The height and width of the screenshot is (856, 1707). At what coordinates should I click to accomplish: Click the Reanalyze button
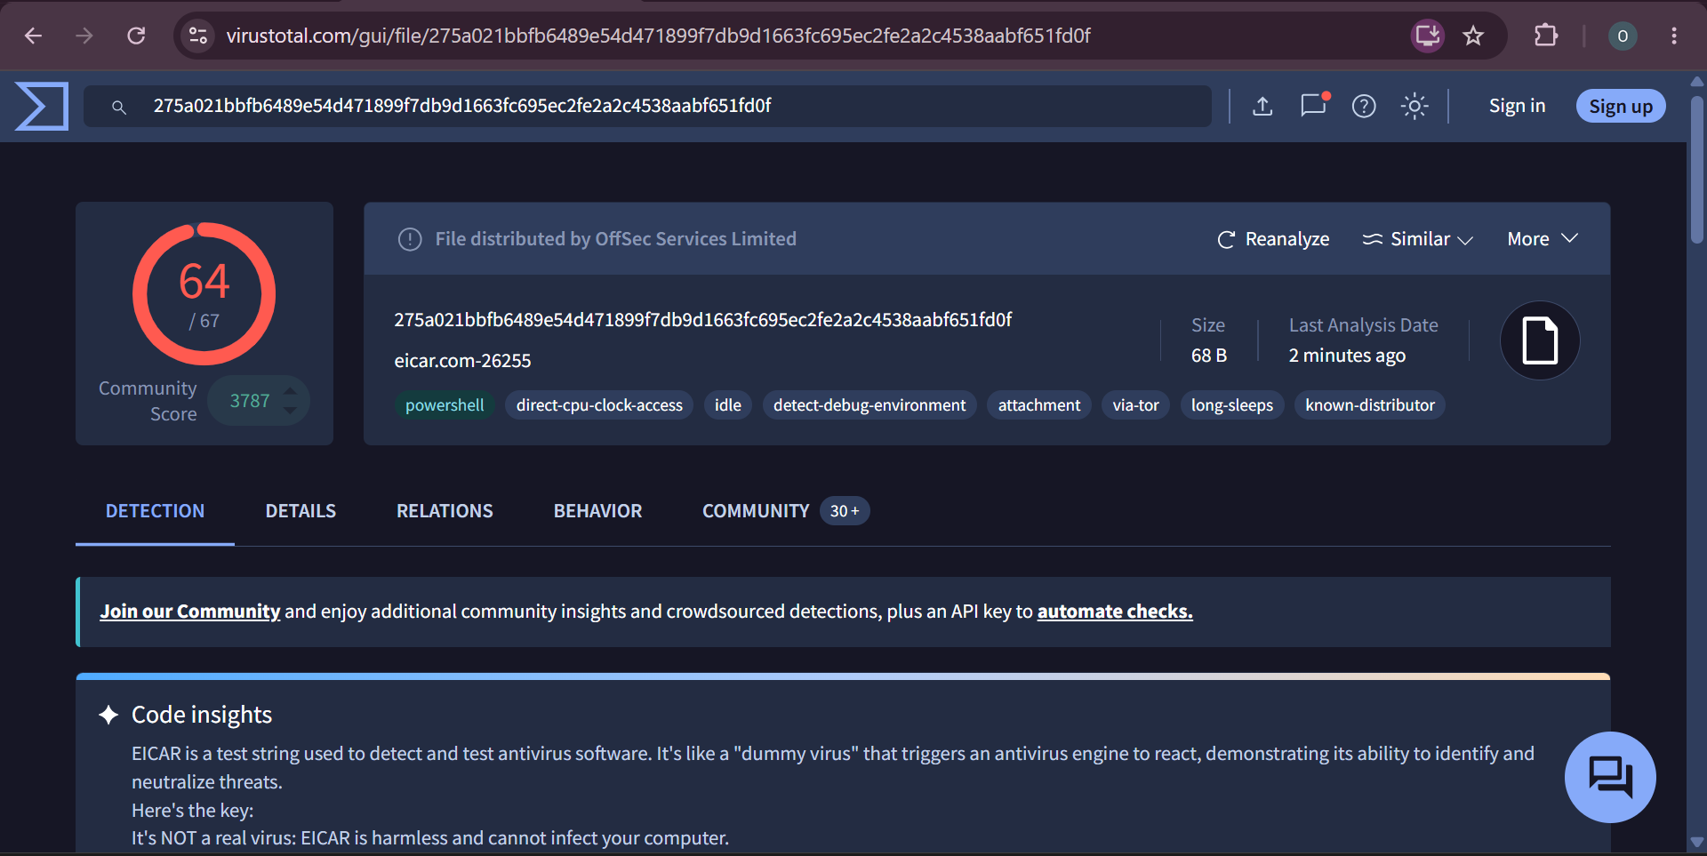click(x=1272, y=239)
